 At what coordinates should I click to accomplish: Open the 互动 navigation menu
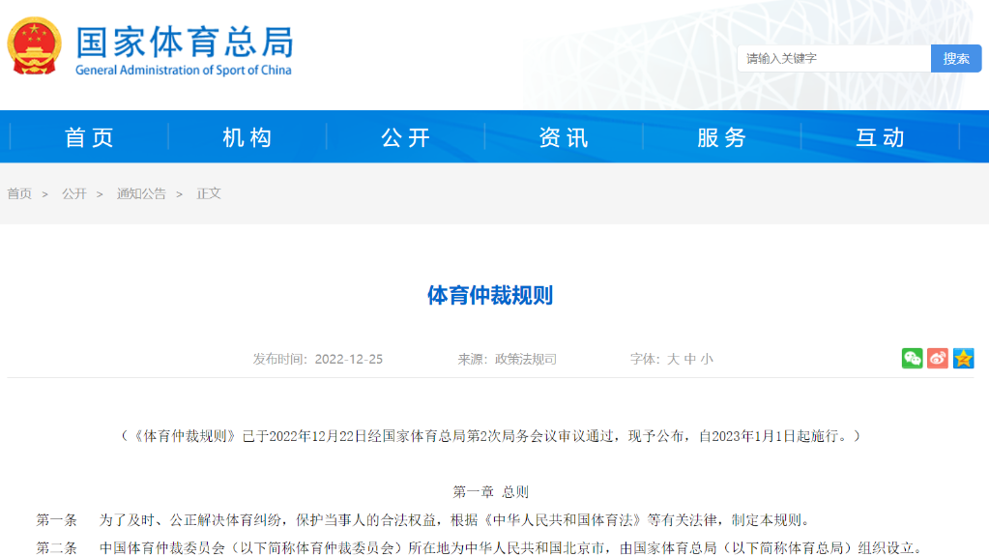(x=878, y=136)
